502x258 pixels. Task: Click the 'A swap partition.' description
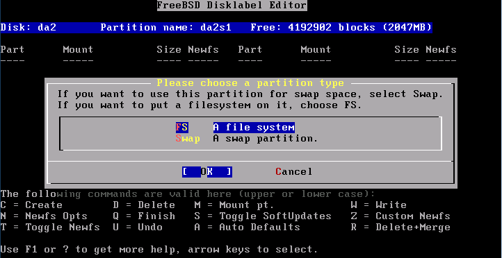266,139
